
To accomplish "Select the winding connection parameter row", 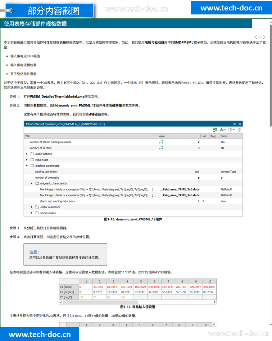I will coord(133,172).
